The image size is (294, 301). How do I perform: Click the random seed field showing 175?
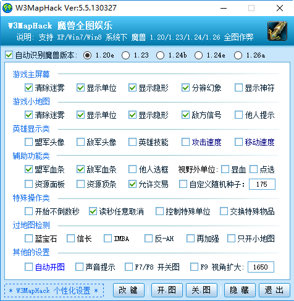(262, 184)
